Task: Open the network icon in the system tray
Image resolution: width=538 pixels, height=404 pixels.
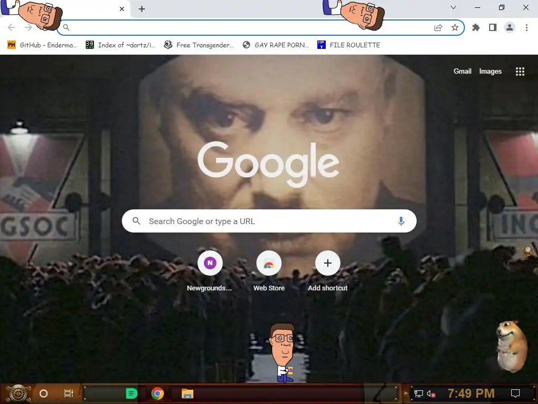Action: coord(419,393)
